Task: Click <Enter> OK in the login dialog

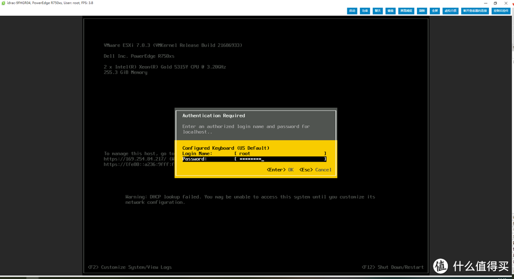Action: pos(280,170)
